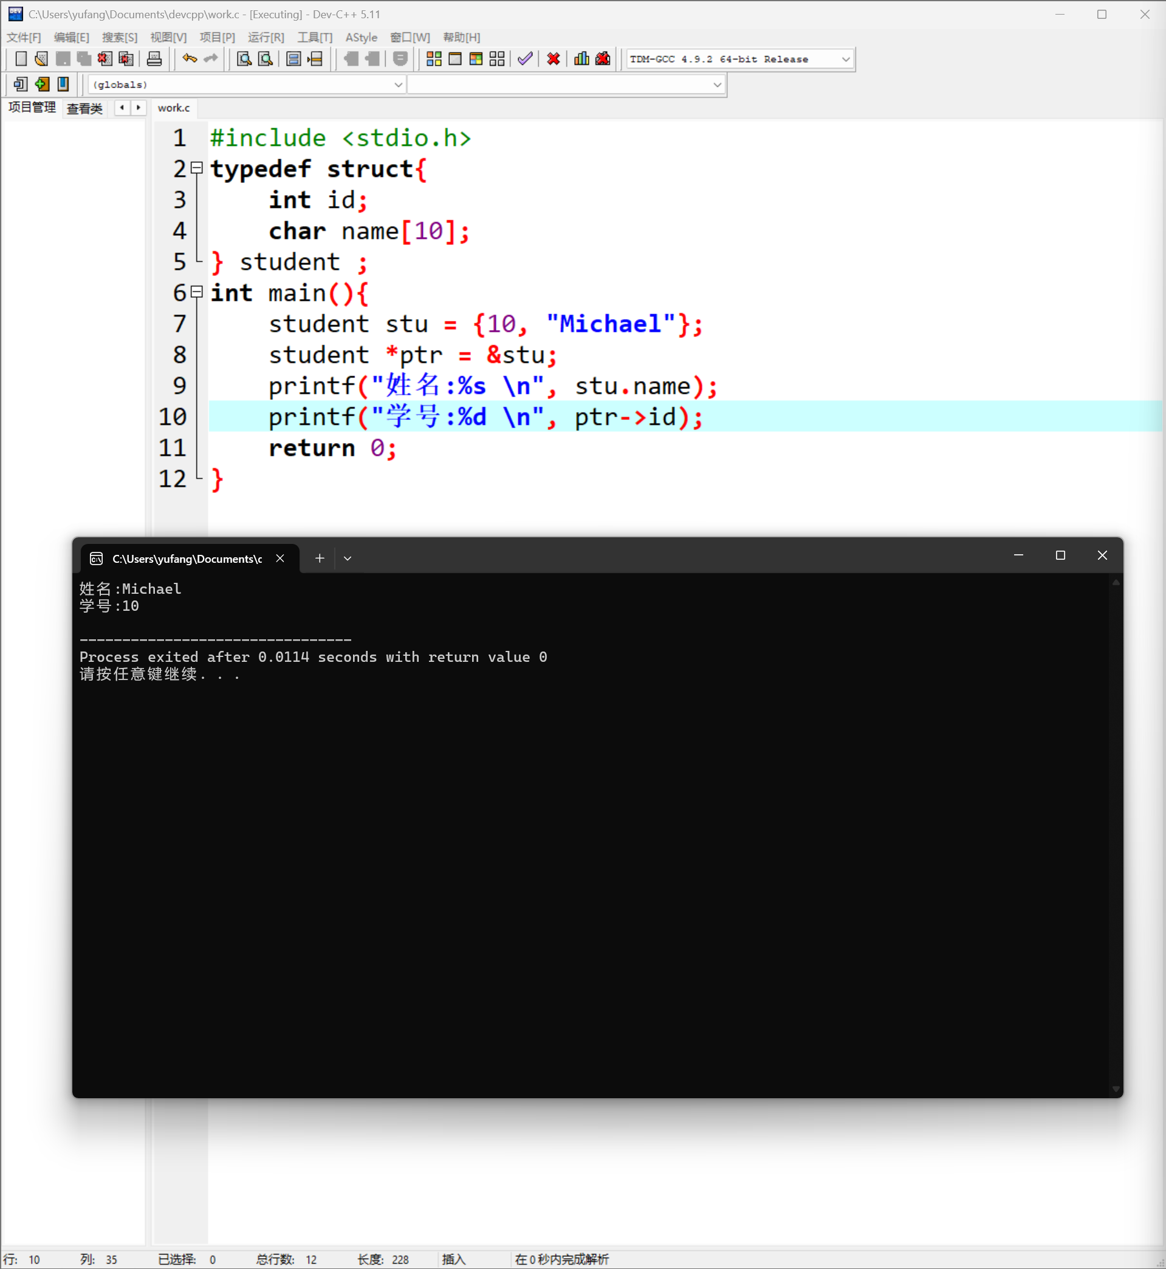
Task: Select the console tab titled C:\Users\yufang\Documents
Action: (187, 559)
